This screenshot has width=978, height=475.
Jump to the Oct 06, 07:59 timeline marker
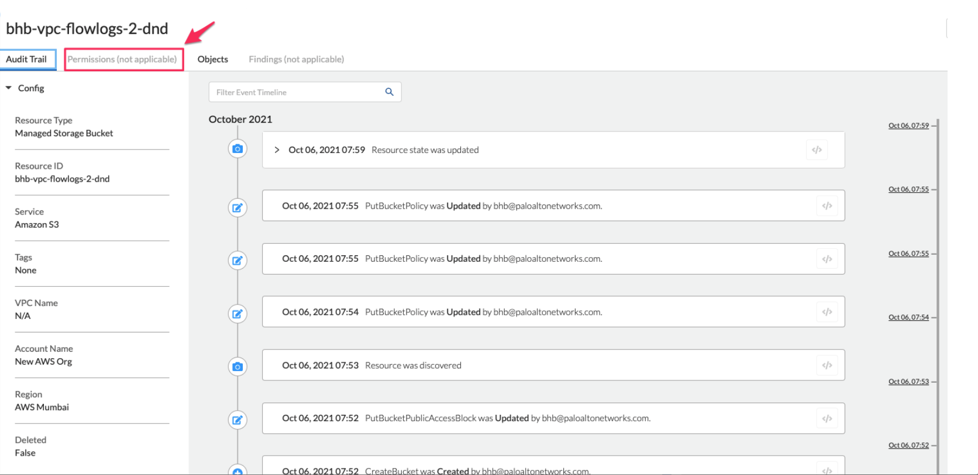908,126
